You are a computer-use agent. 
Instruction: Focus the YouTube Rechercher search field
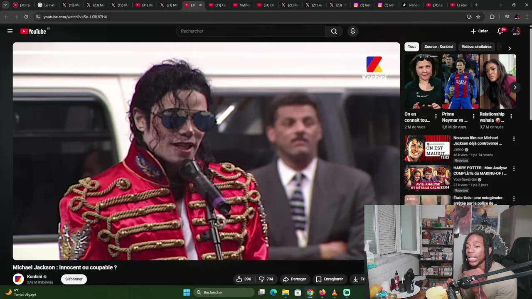[x=251, y=31]
